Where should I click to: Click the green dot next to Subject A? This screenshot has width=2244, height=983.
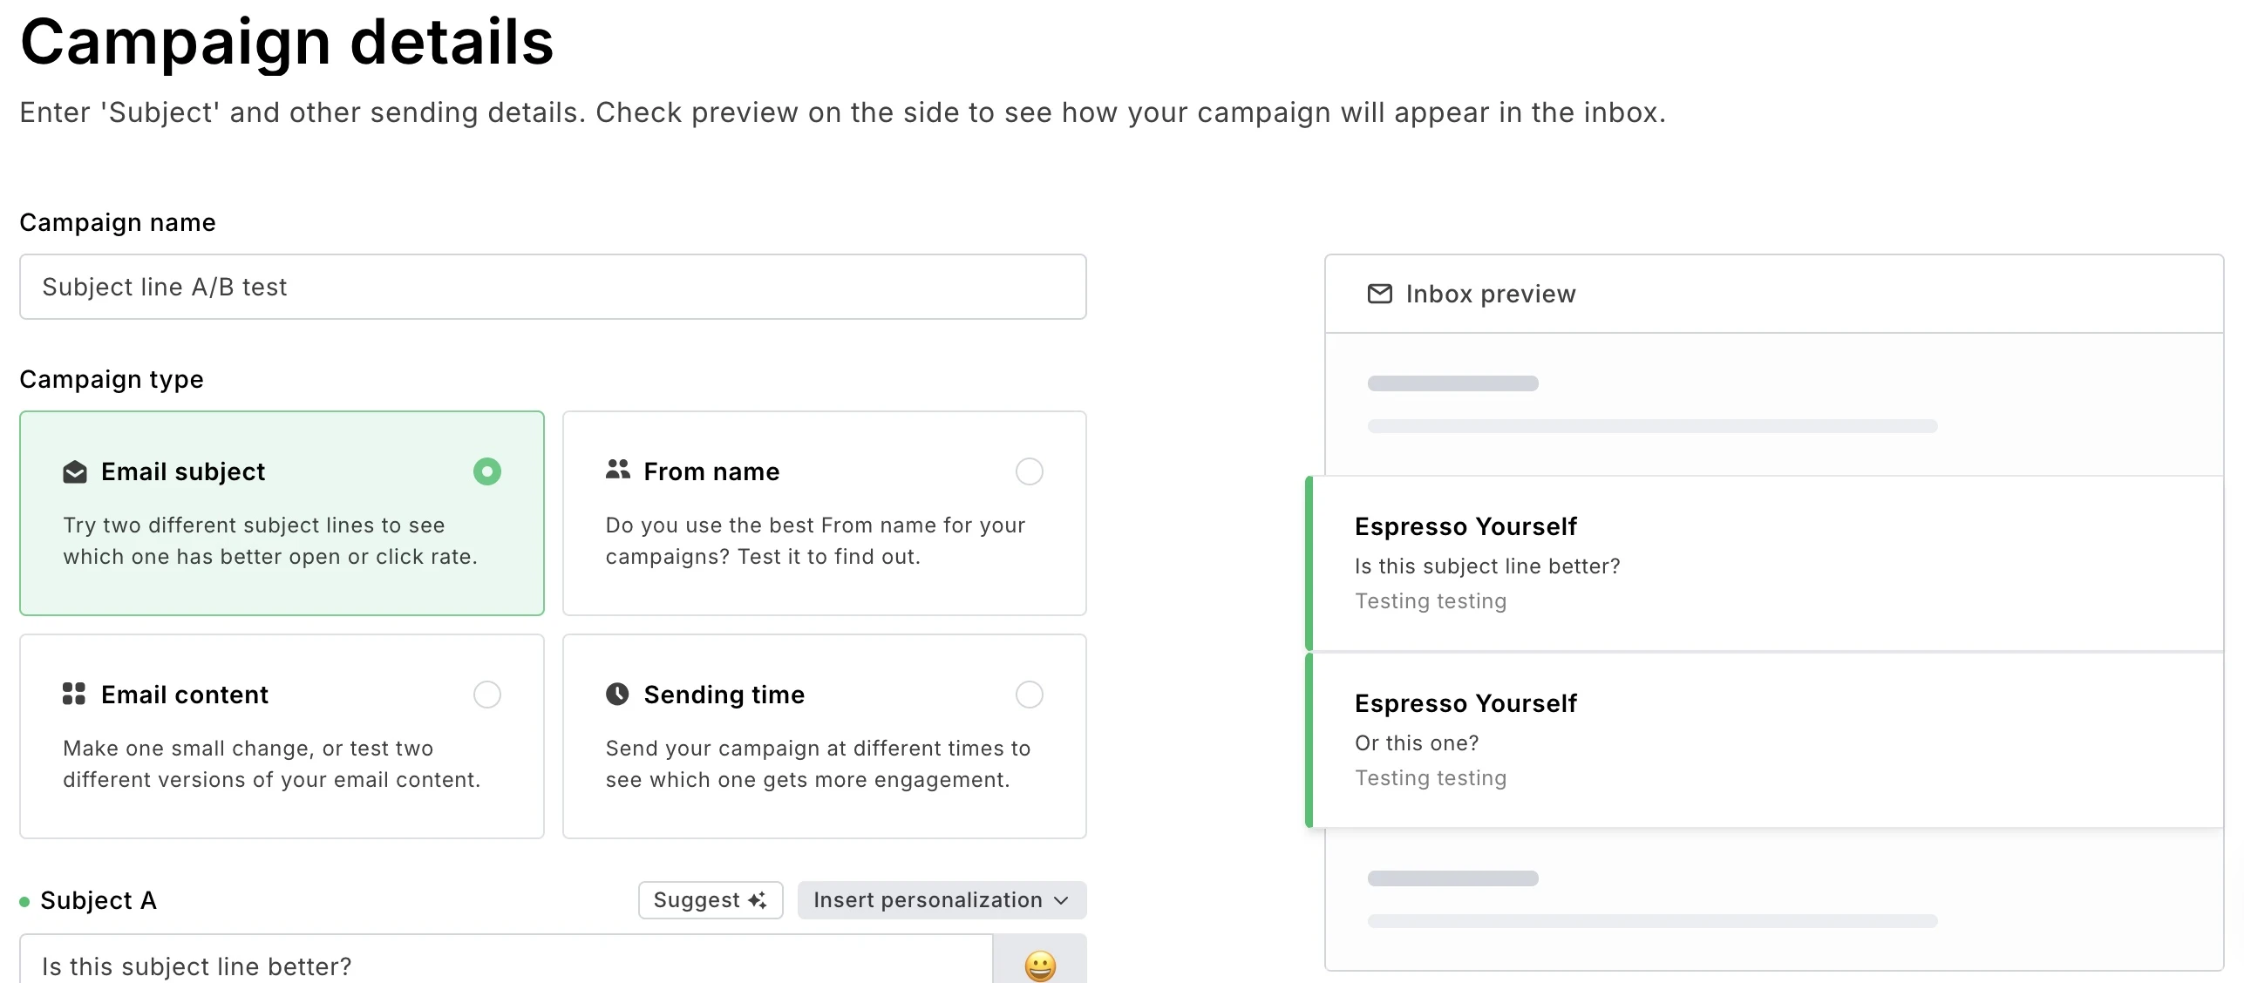point(24,901)
